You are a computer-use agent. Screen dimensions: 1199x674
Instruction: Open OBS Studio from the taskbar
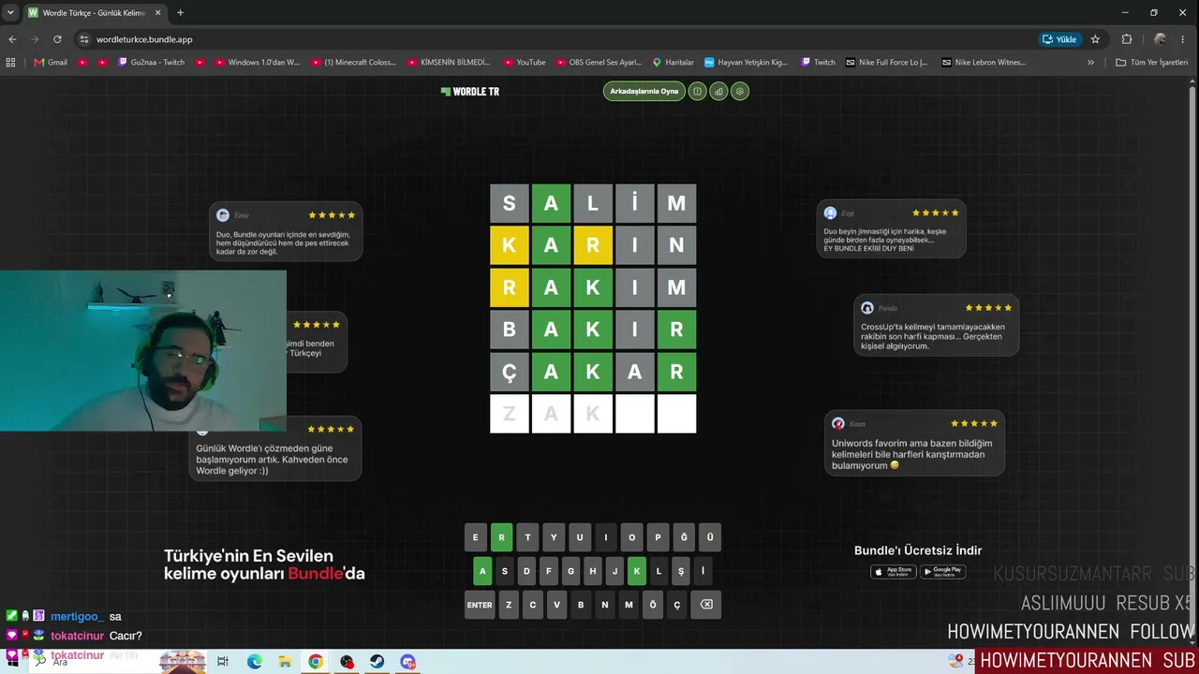(x=347, y=662)
